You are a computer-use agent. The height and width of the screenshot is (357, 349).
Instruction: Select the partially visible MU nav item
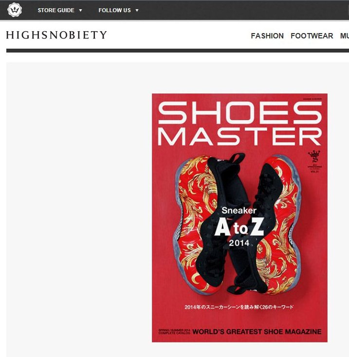click(345, 36)
